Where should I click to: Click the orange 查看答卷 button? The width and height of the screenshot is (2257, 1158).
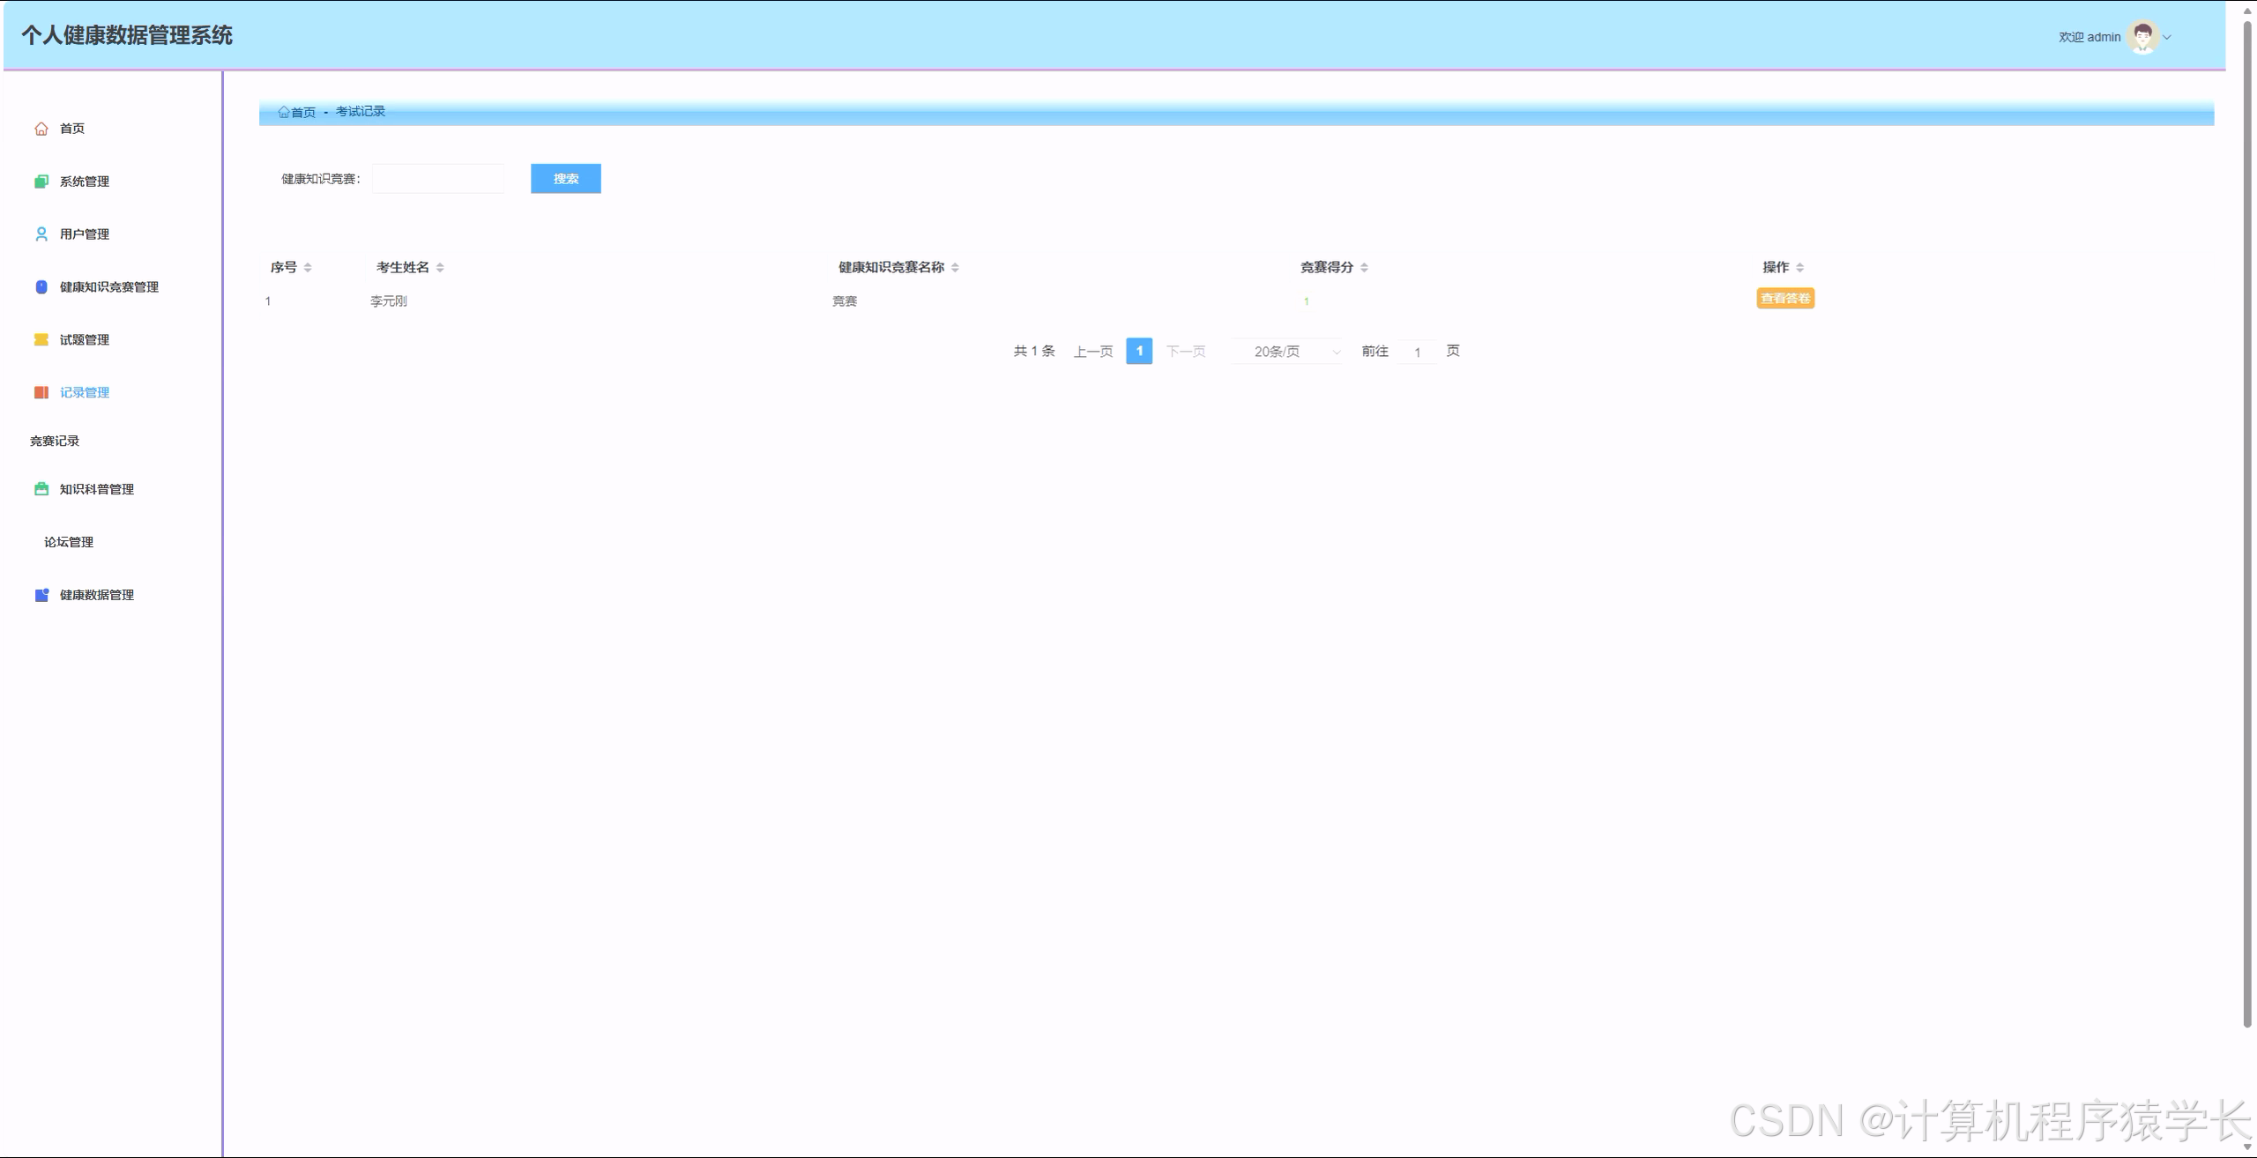point(1784,299)
